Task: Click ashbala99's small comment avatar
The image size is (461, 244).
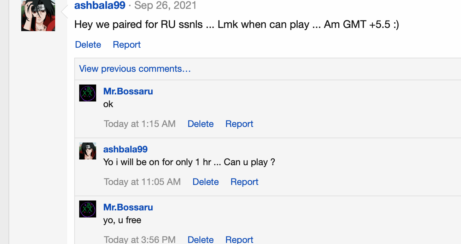Action: 88,151
